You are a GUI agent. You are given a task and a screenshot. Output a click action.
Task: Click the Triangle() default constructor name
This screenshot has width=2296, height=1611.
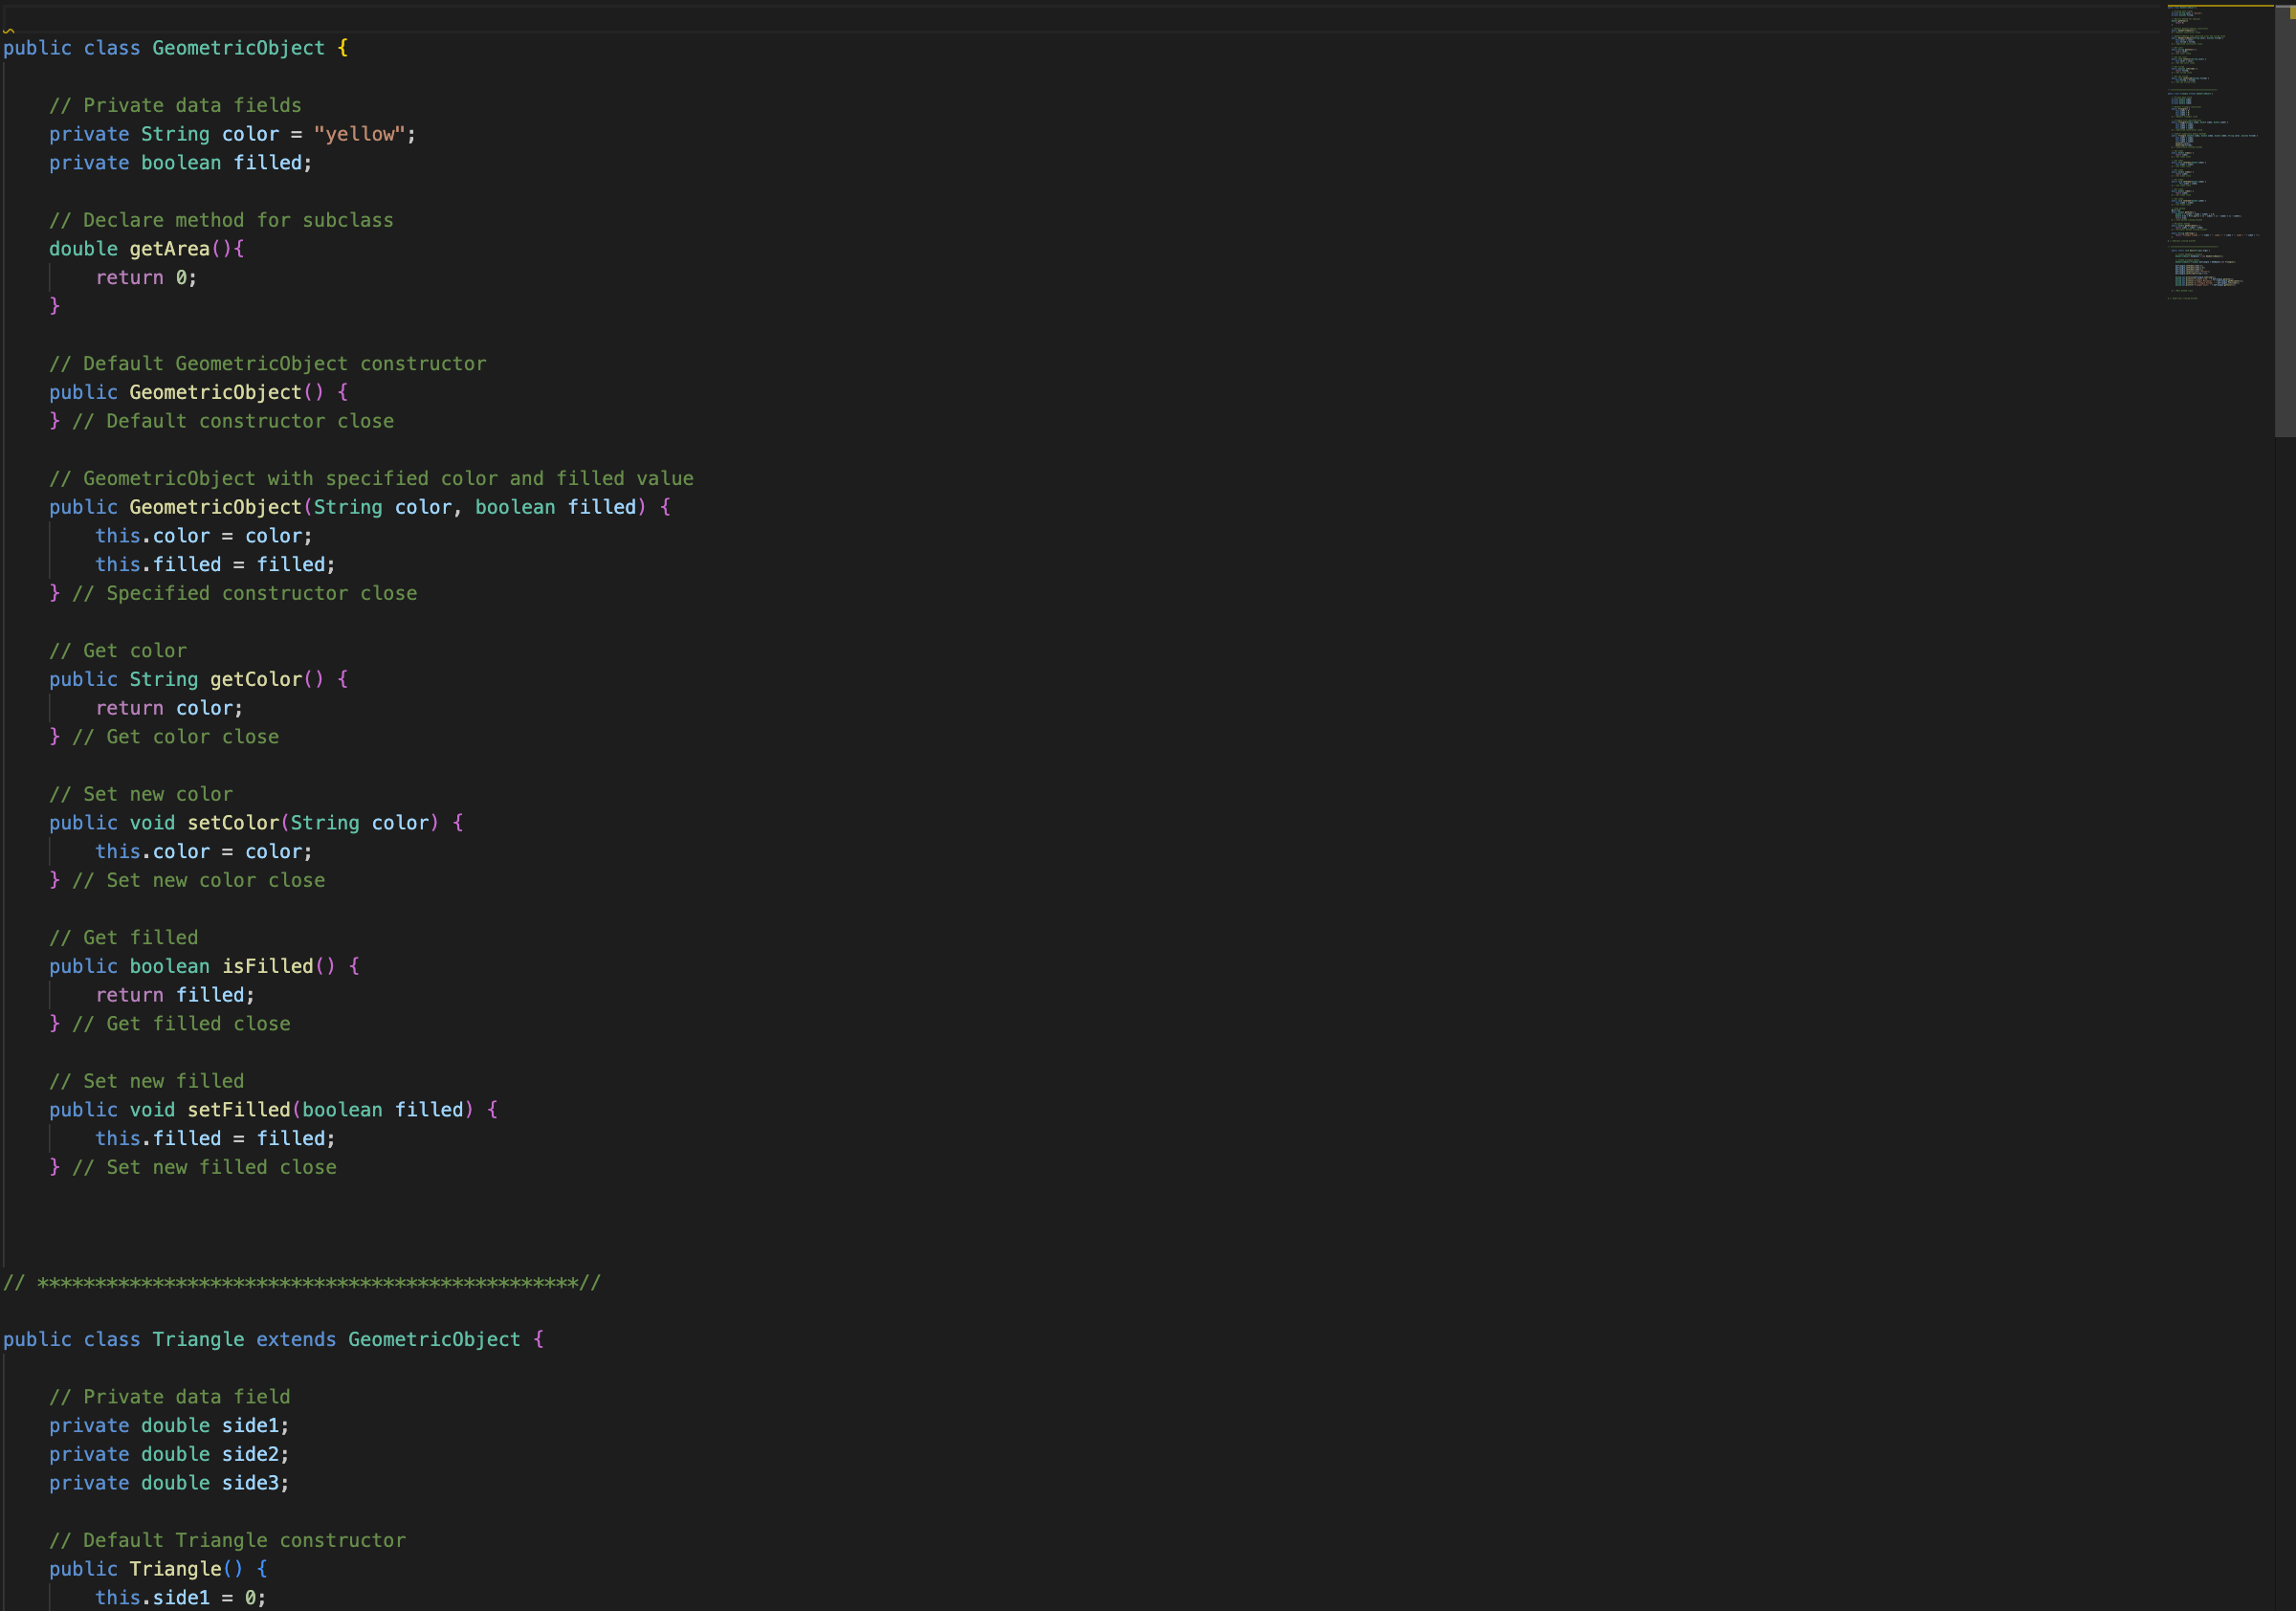pos(175,1569)
